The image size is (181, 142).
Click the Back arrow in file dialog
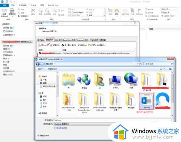point(38,64)
